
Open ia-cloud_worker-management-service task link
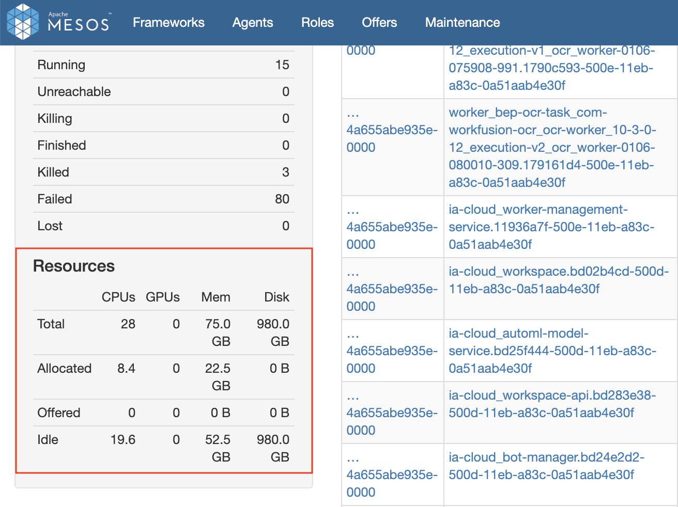tap(551, 227)
